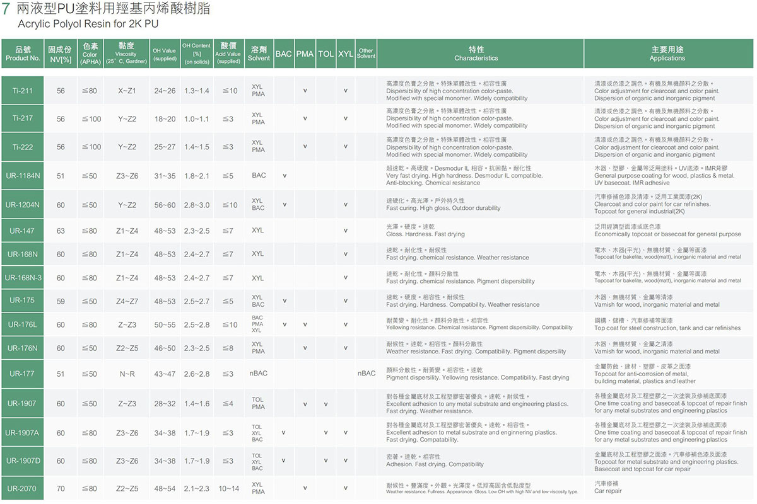This screenshot has width=757, height=504.
Task: Click the 10~14 acid value for UR-2070
Action: point(228,488)
